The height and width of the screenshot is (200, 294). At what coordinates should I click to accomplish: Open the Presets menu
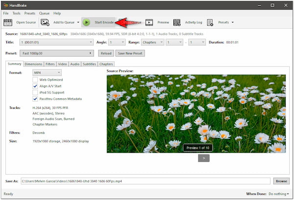[30, 13]
